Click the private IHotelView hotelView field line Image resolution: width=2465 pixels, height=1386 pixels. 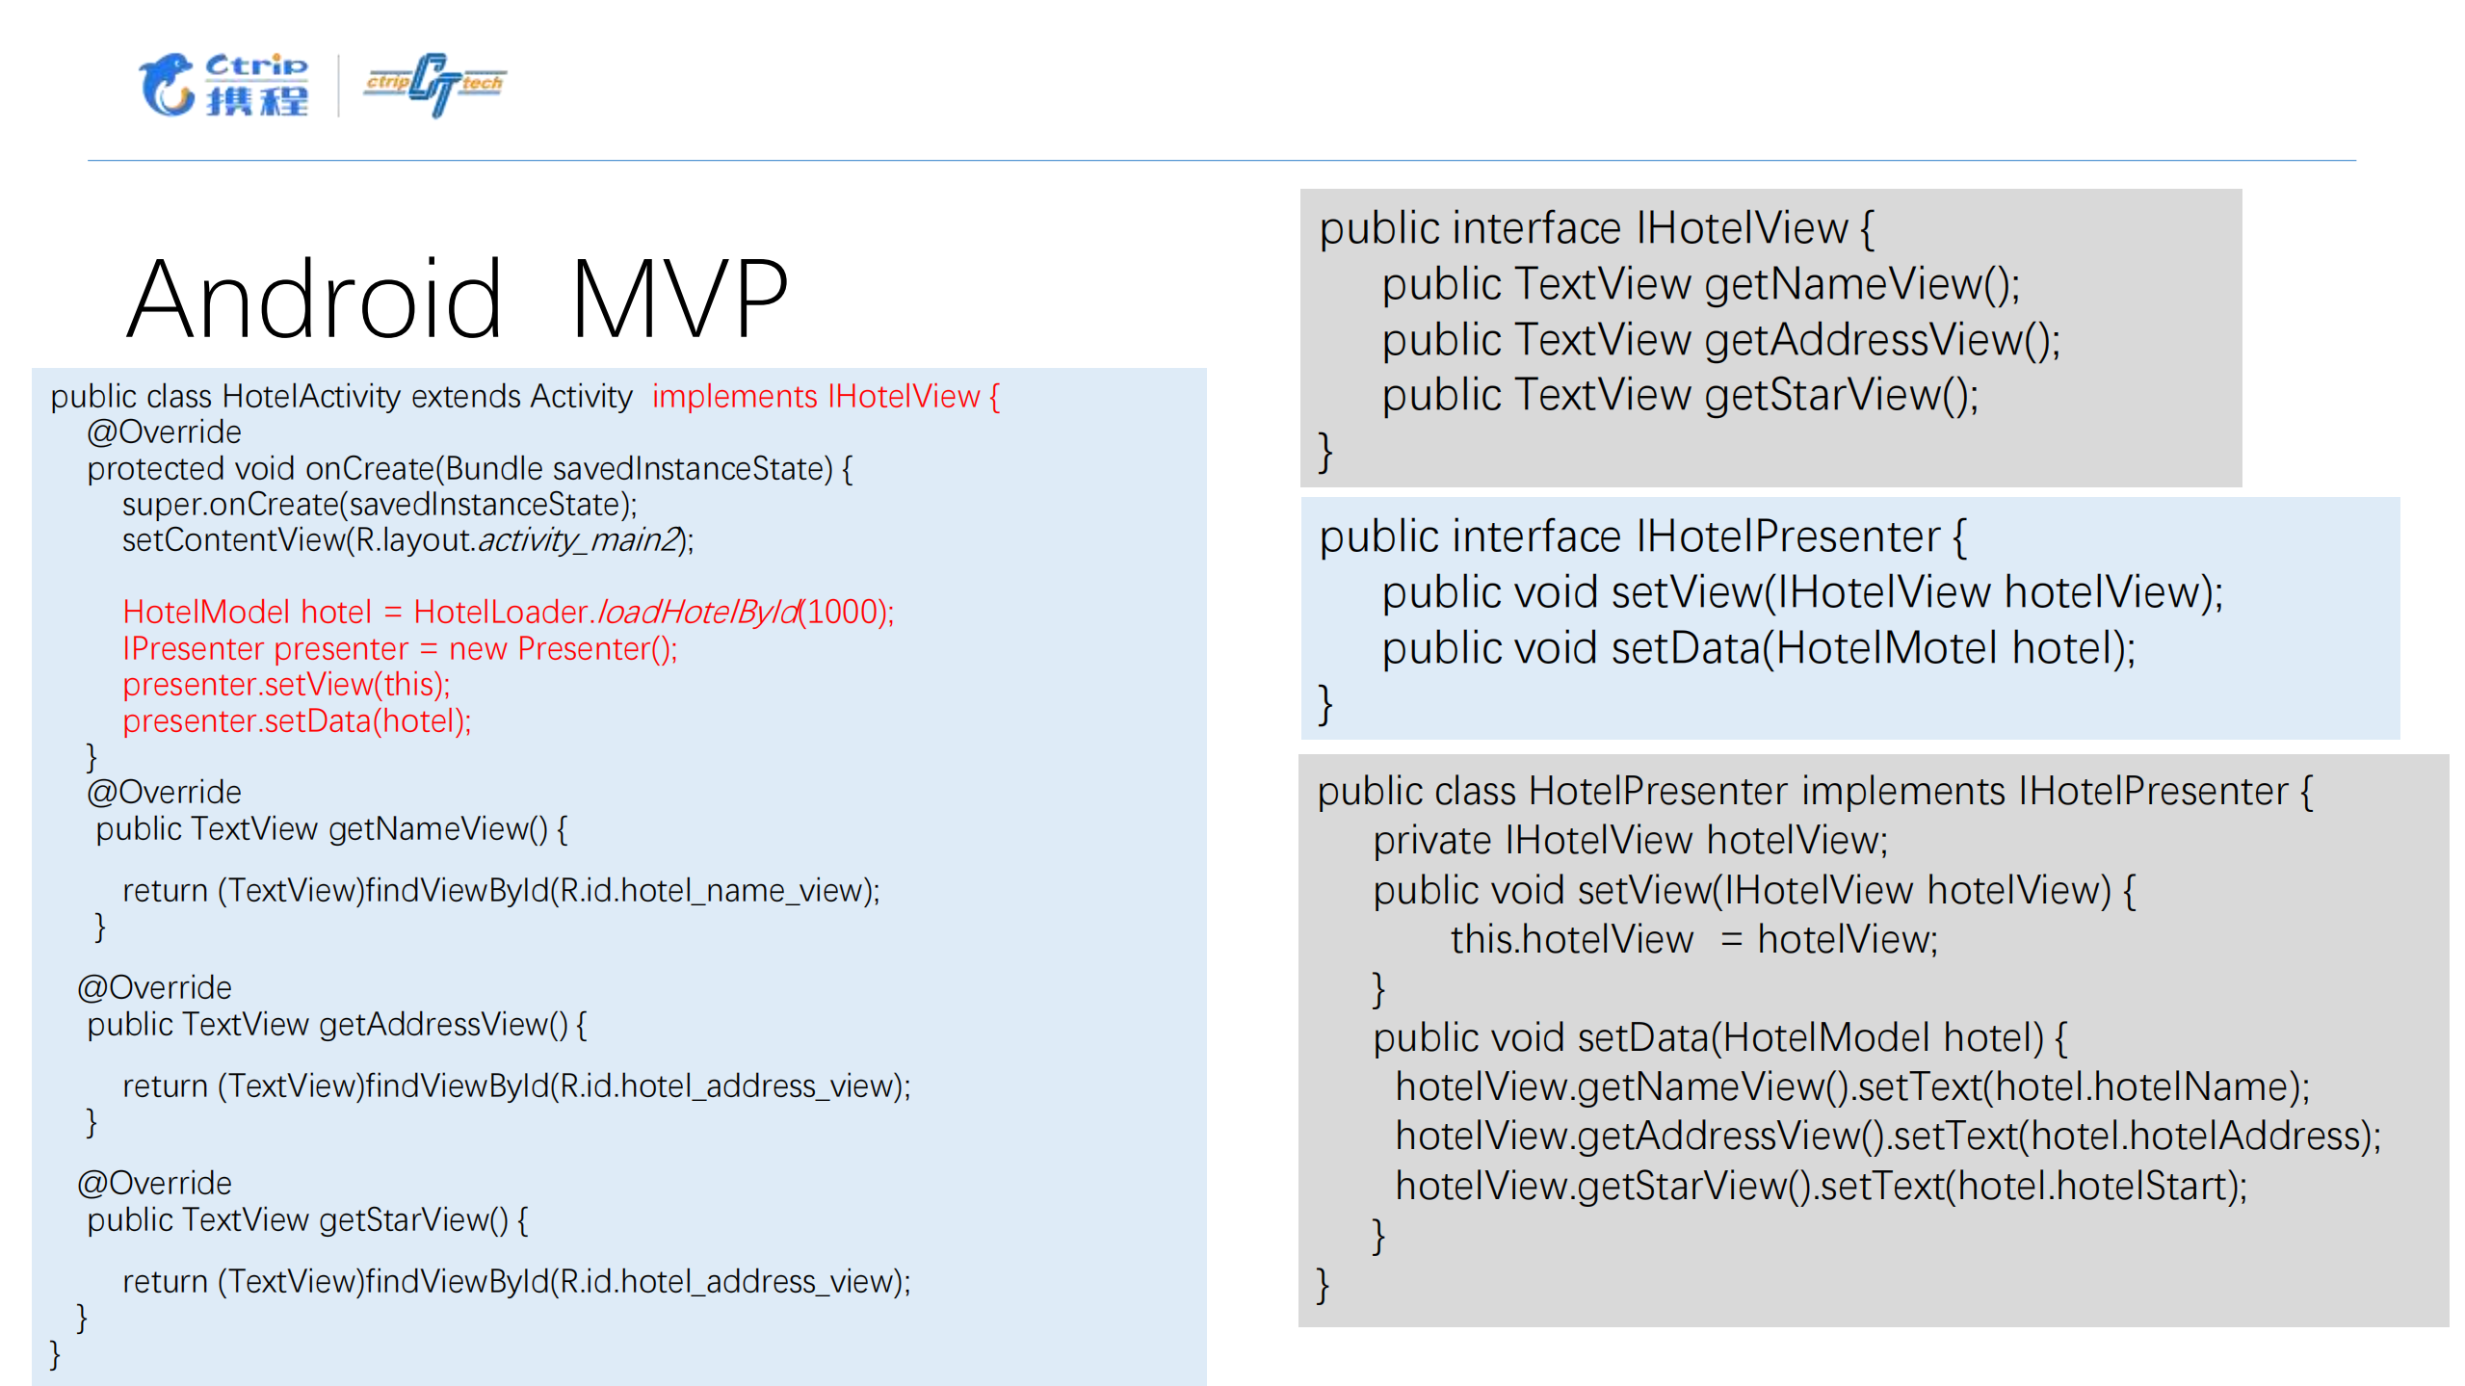(1630, 842)
